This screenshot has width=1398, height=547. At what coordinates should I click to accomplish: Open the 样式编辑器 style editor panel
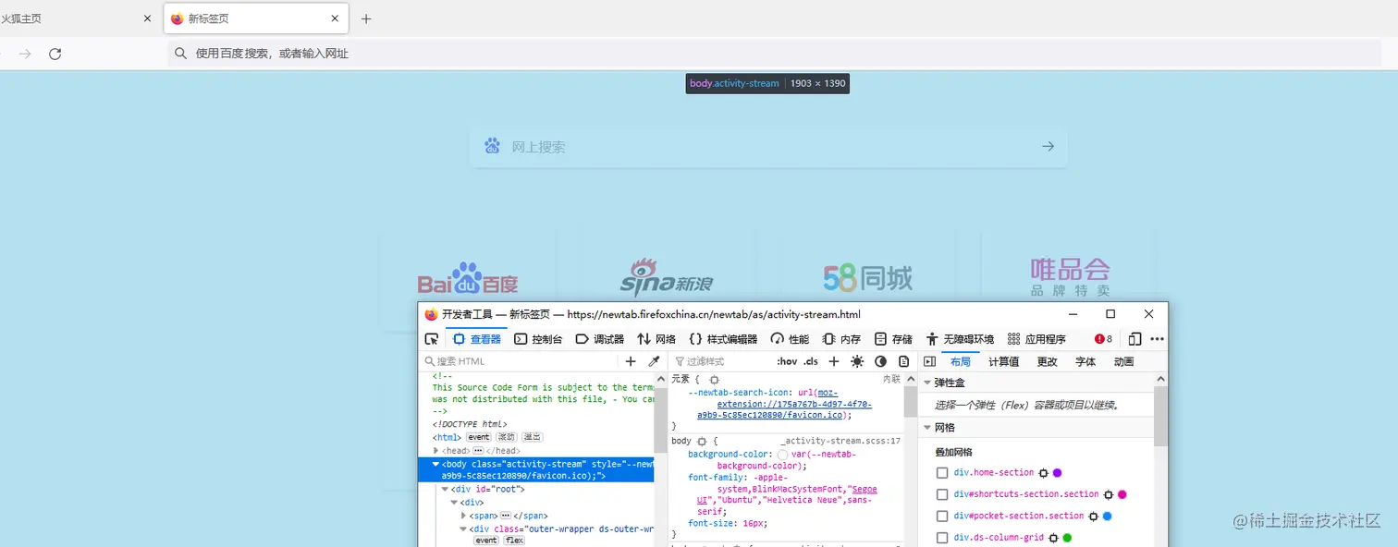pos(723,339)
